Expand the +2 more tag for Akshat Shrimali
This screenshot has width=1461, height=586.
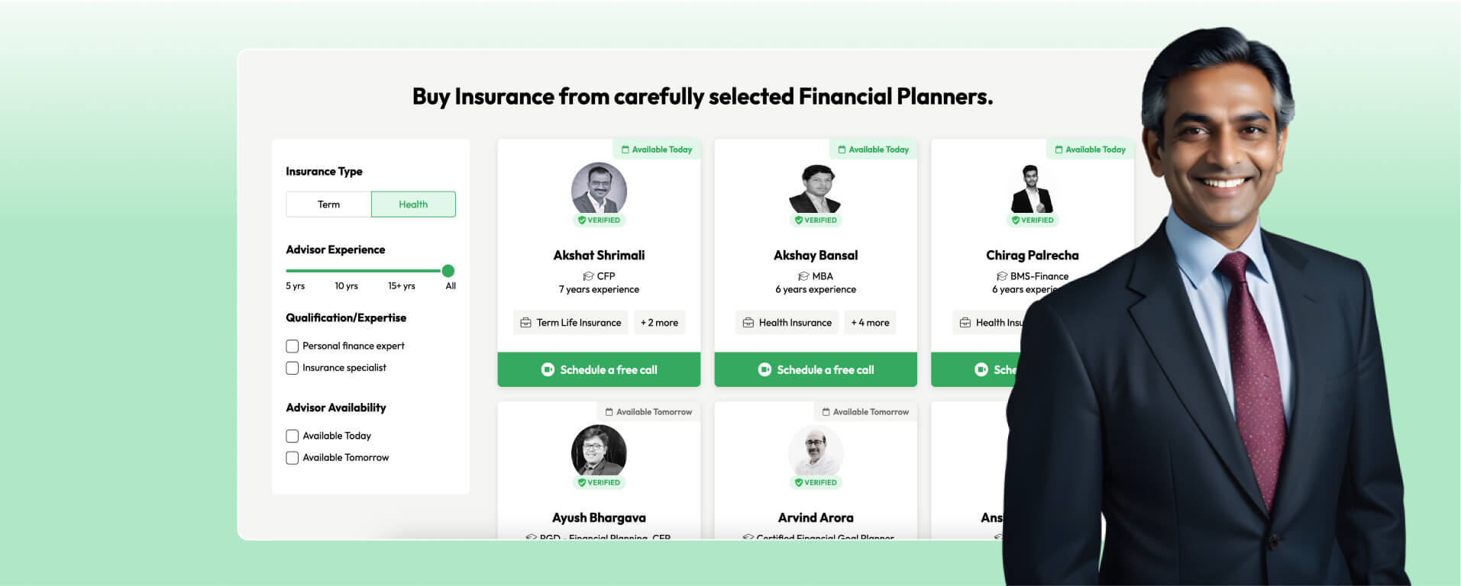[659, 323]
